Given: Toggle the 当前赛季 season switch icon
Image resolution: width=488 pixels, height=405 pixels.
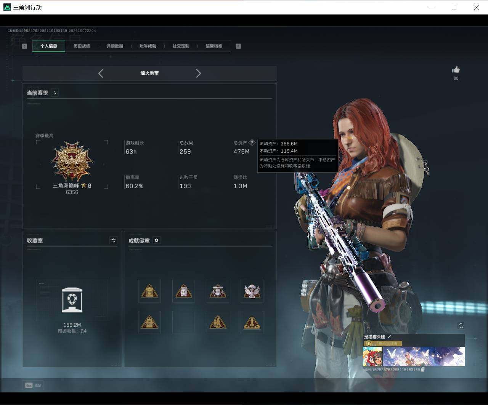Looking at the screenshot, I should 55,93.
